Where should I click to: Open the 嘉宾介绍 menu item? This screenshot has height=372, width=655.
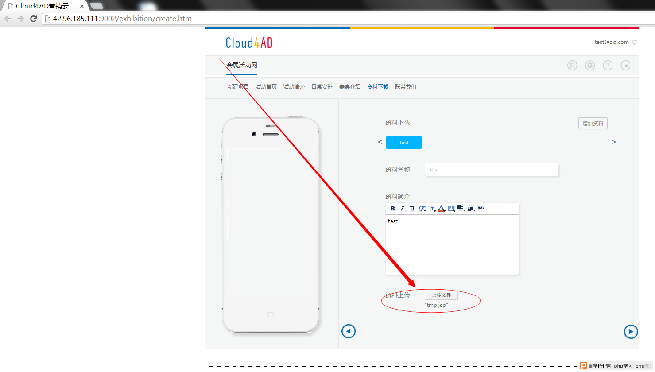coord(350,87)
